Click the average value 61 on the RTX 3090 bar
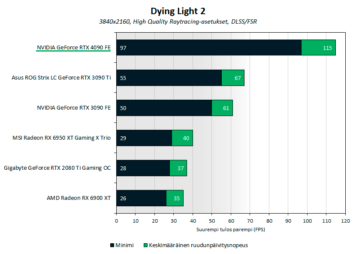This screenshot has height=254, width=356. click(x=226, y=108)
